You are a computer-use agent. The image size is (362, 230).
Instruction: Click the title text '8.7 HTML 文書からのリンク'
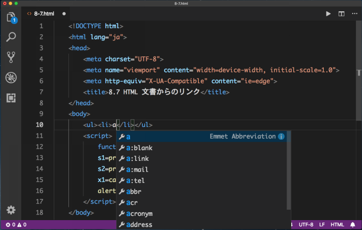pyautogui.click(x=154, y=92)
